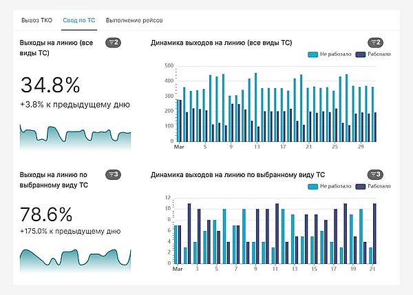Click the '+175.0% к предыдущему дню' text

[x=70, y=232]
